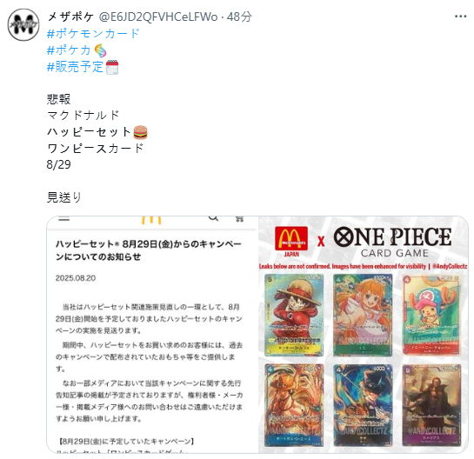Click the shopping cart icon in the screenshot

[239, 219]
